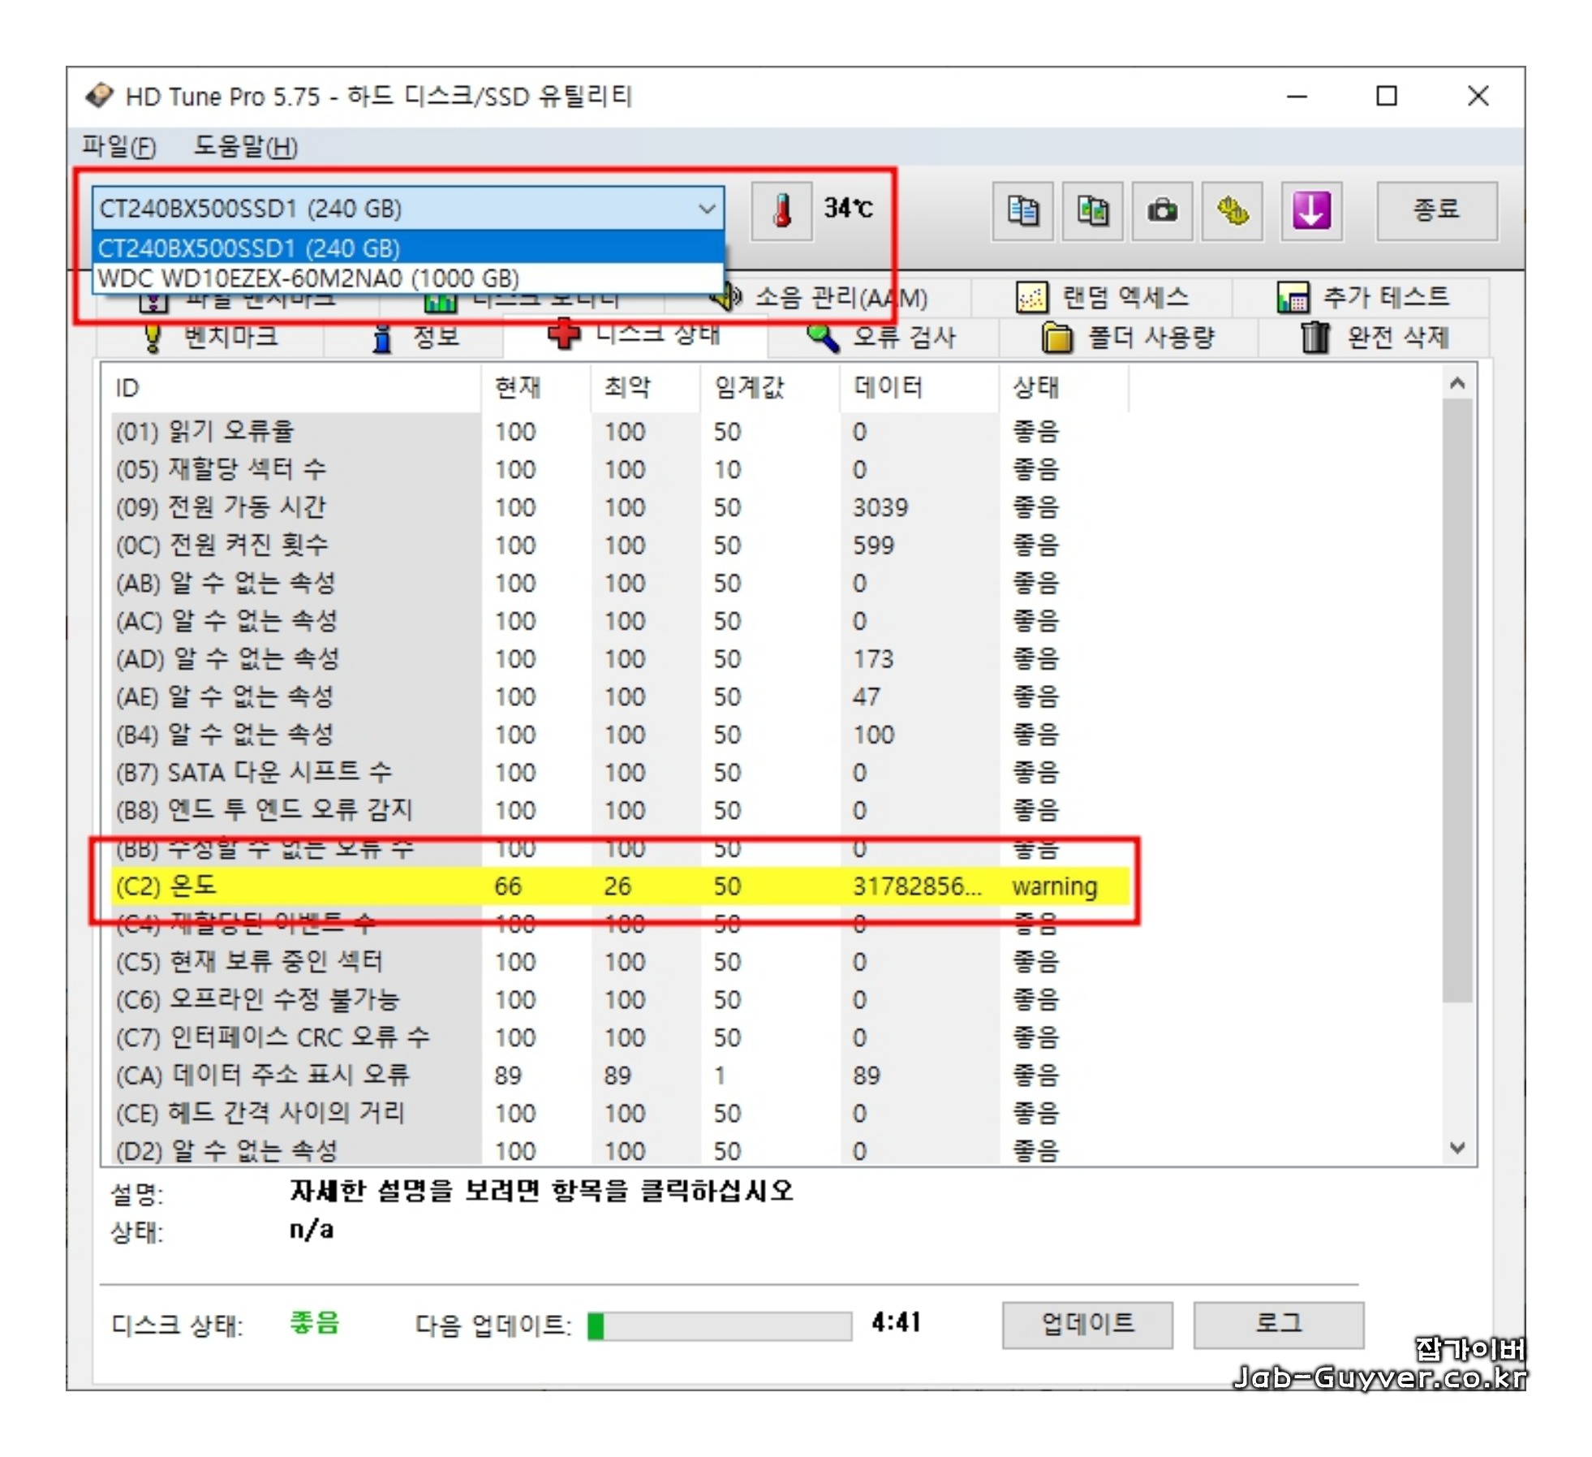Click the next update progress bar
The height and width of the screenshot is (1457, 1592).
coord(719,1326)
